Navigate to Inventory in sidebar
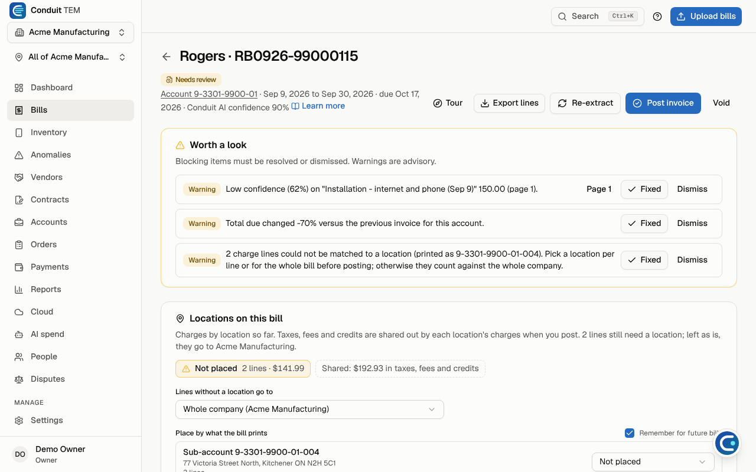The image size is (756, 472). [x=70, y=132]
